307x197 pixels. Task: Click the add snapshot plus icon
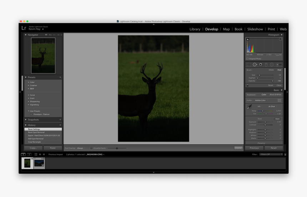(x=60, y=120)
